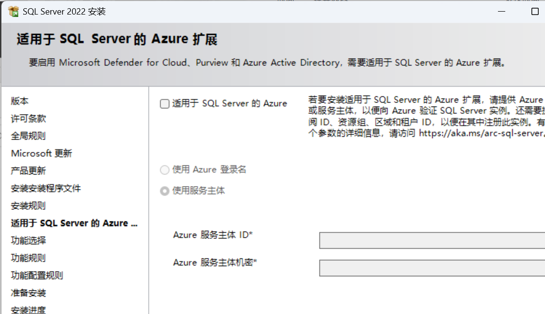Click the Azure 服务主体机密* label
Screen dimensions: 545x314
215,262
